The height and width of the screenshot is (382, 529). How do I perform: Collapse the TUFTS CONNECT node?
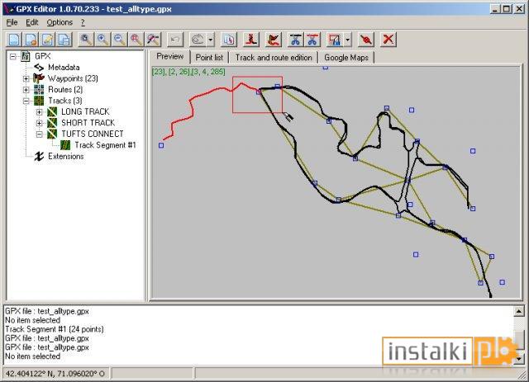[39, 134]
